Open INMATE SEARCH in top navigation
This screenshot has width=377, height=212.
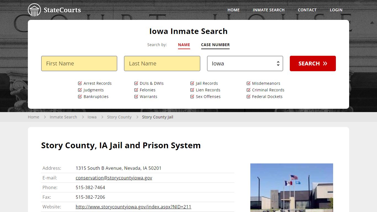pyautogui.click(x=269, y=10)
